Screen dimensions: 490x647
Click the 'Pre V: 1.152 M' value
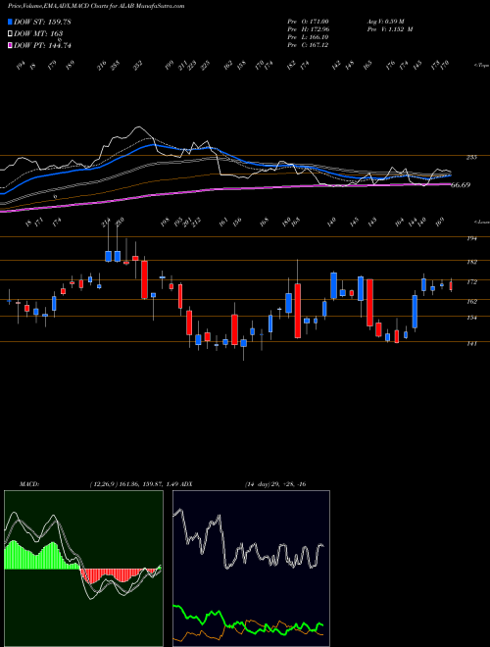[x=389, y=29]
